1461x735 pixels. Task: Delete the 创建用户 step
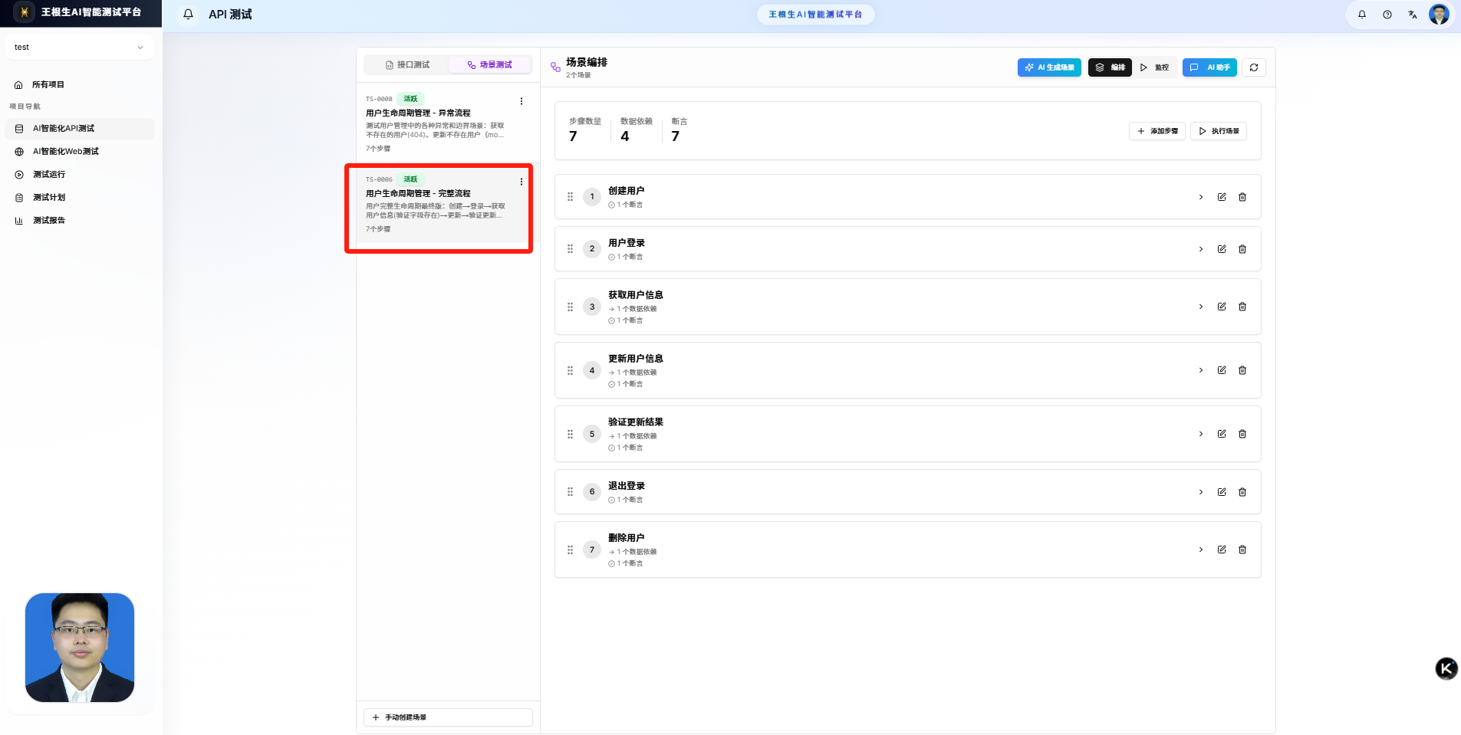(1242, 197)
